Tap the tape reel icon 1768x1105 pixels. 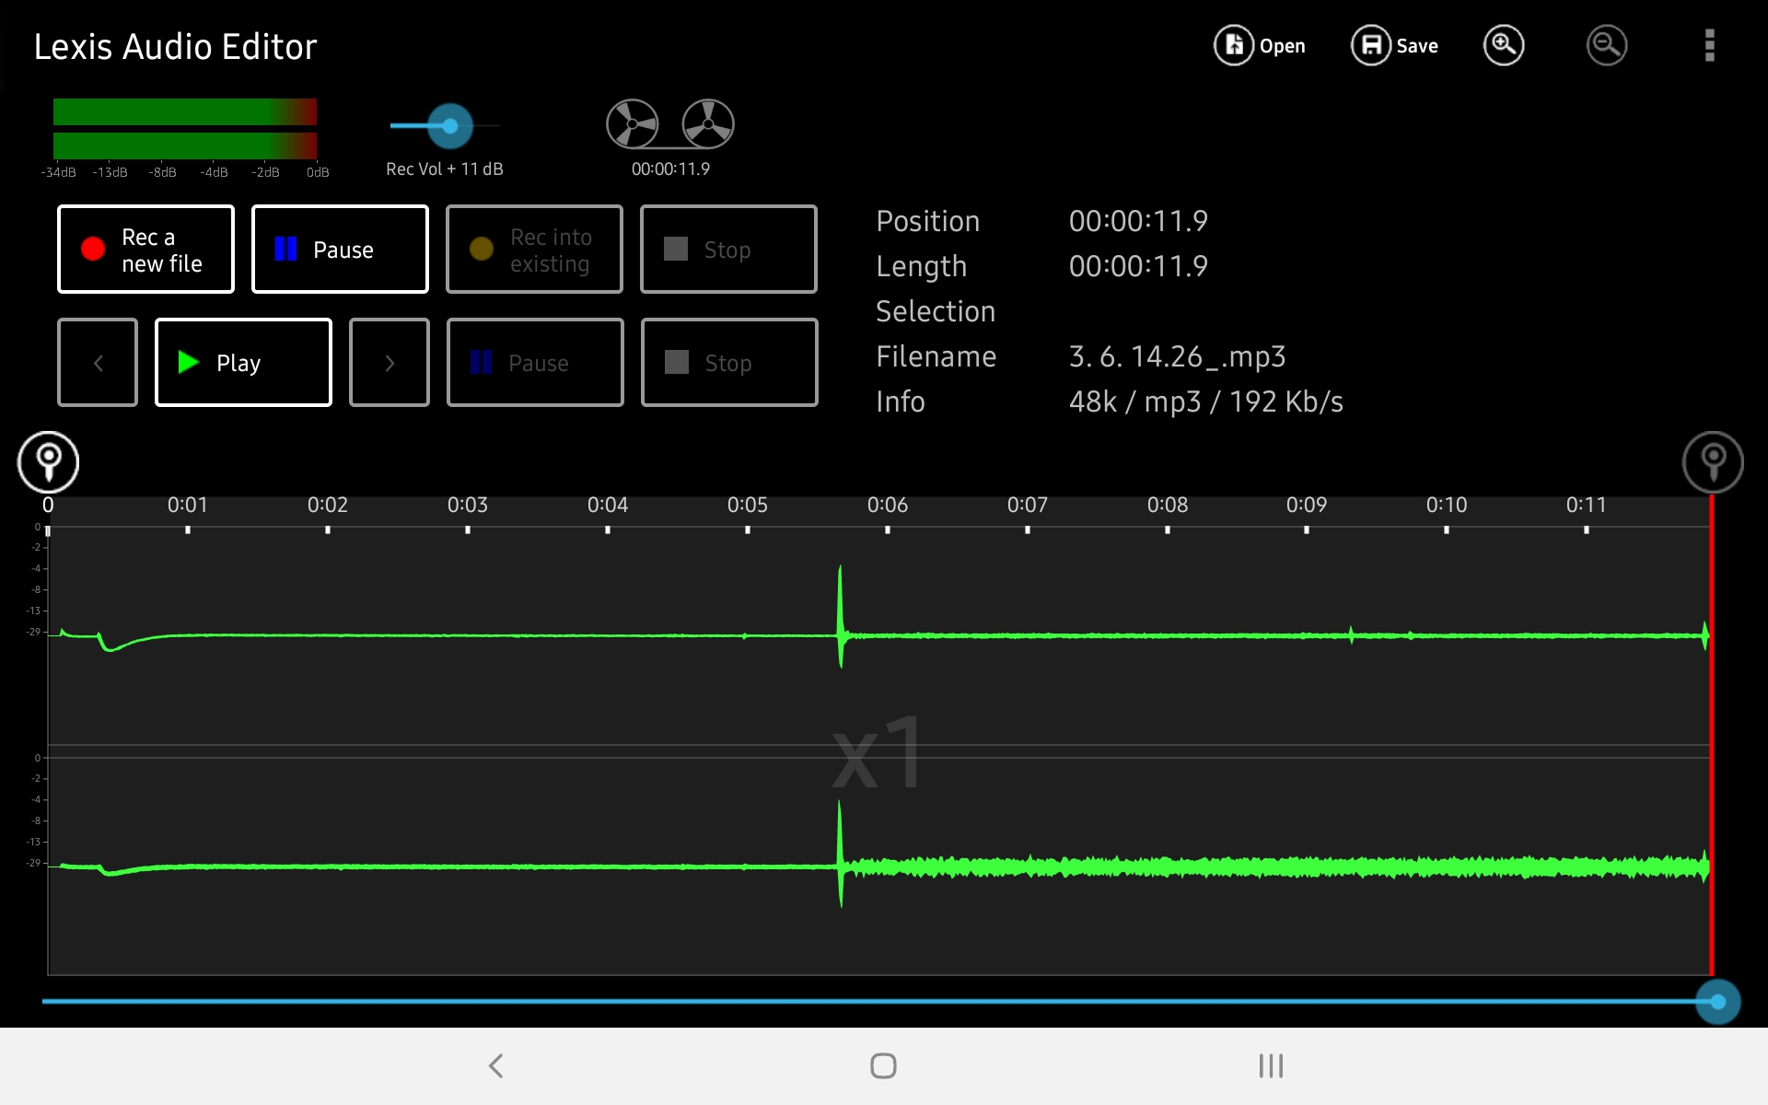click(x=669, y=124)
